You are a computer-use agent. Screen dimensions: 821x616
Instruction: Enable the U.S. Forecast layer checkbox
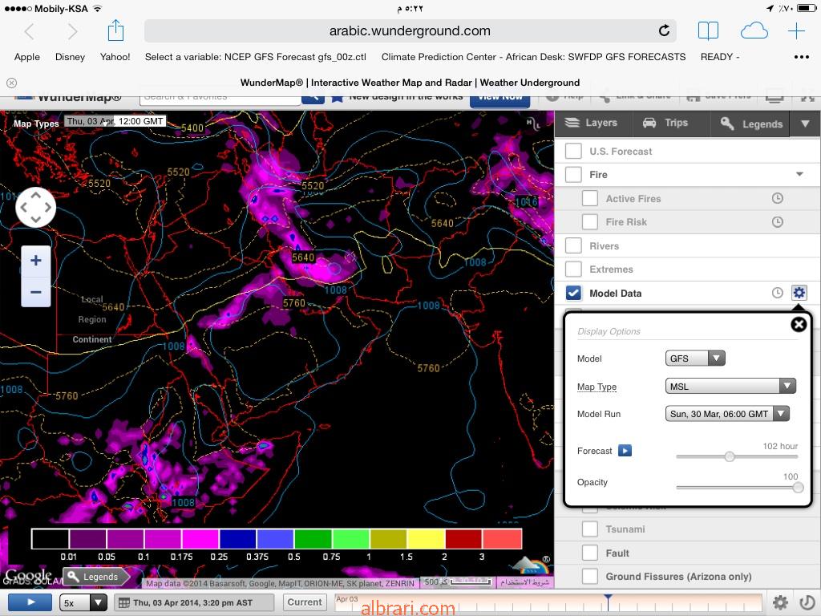(573, 151)
